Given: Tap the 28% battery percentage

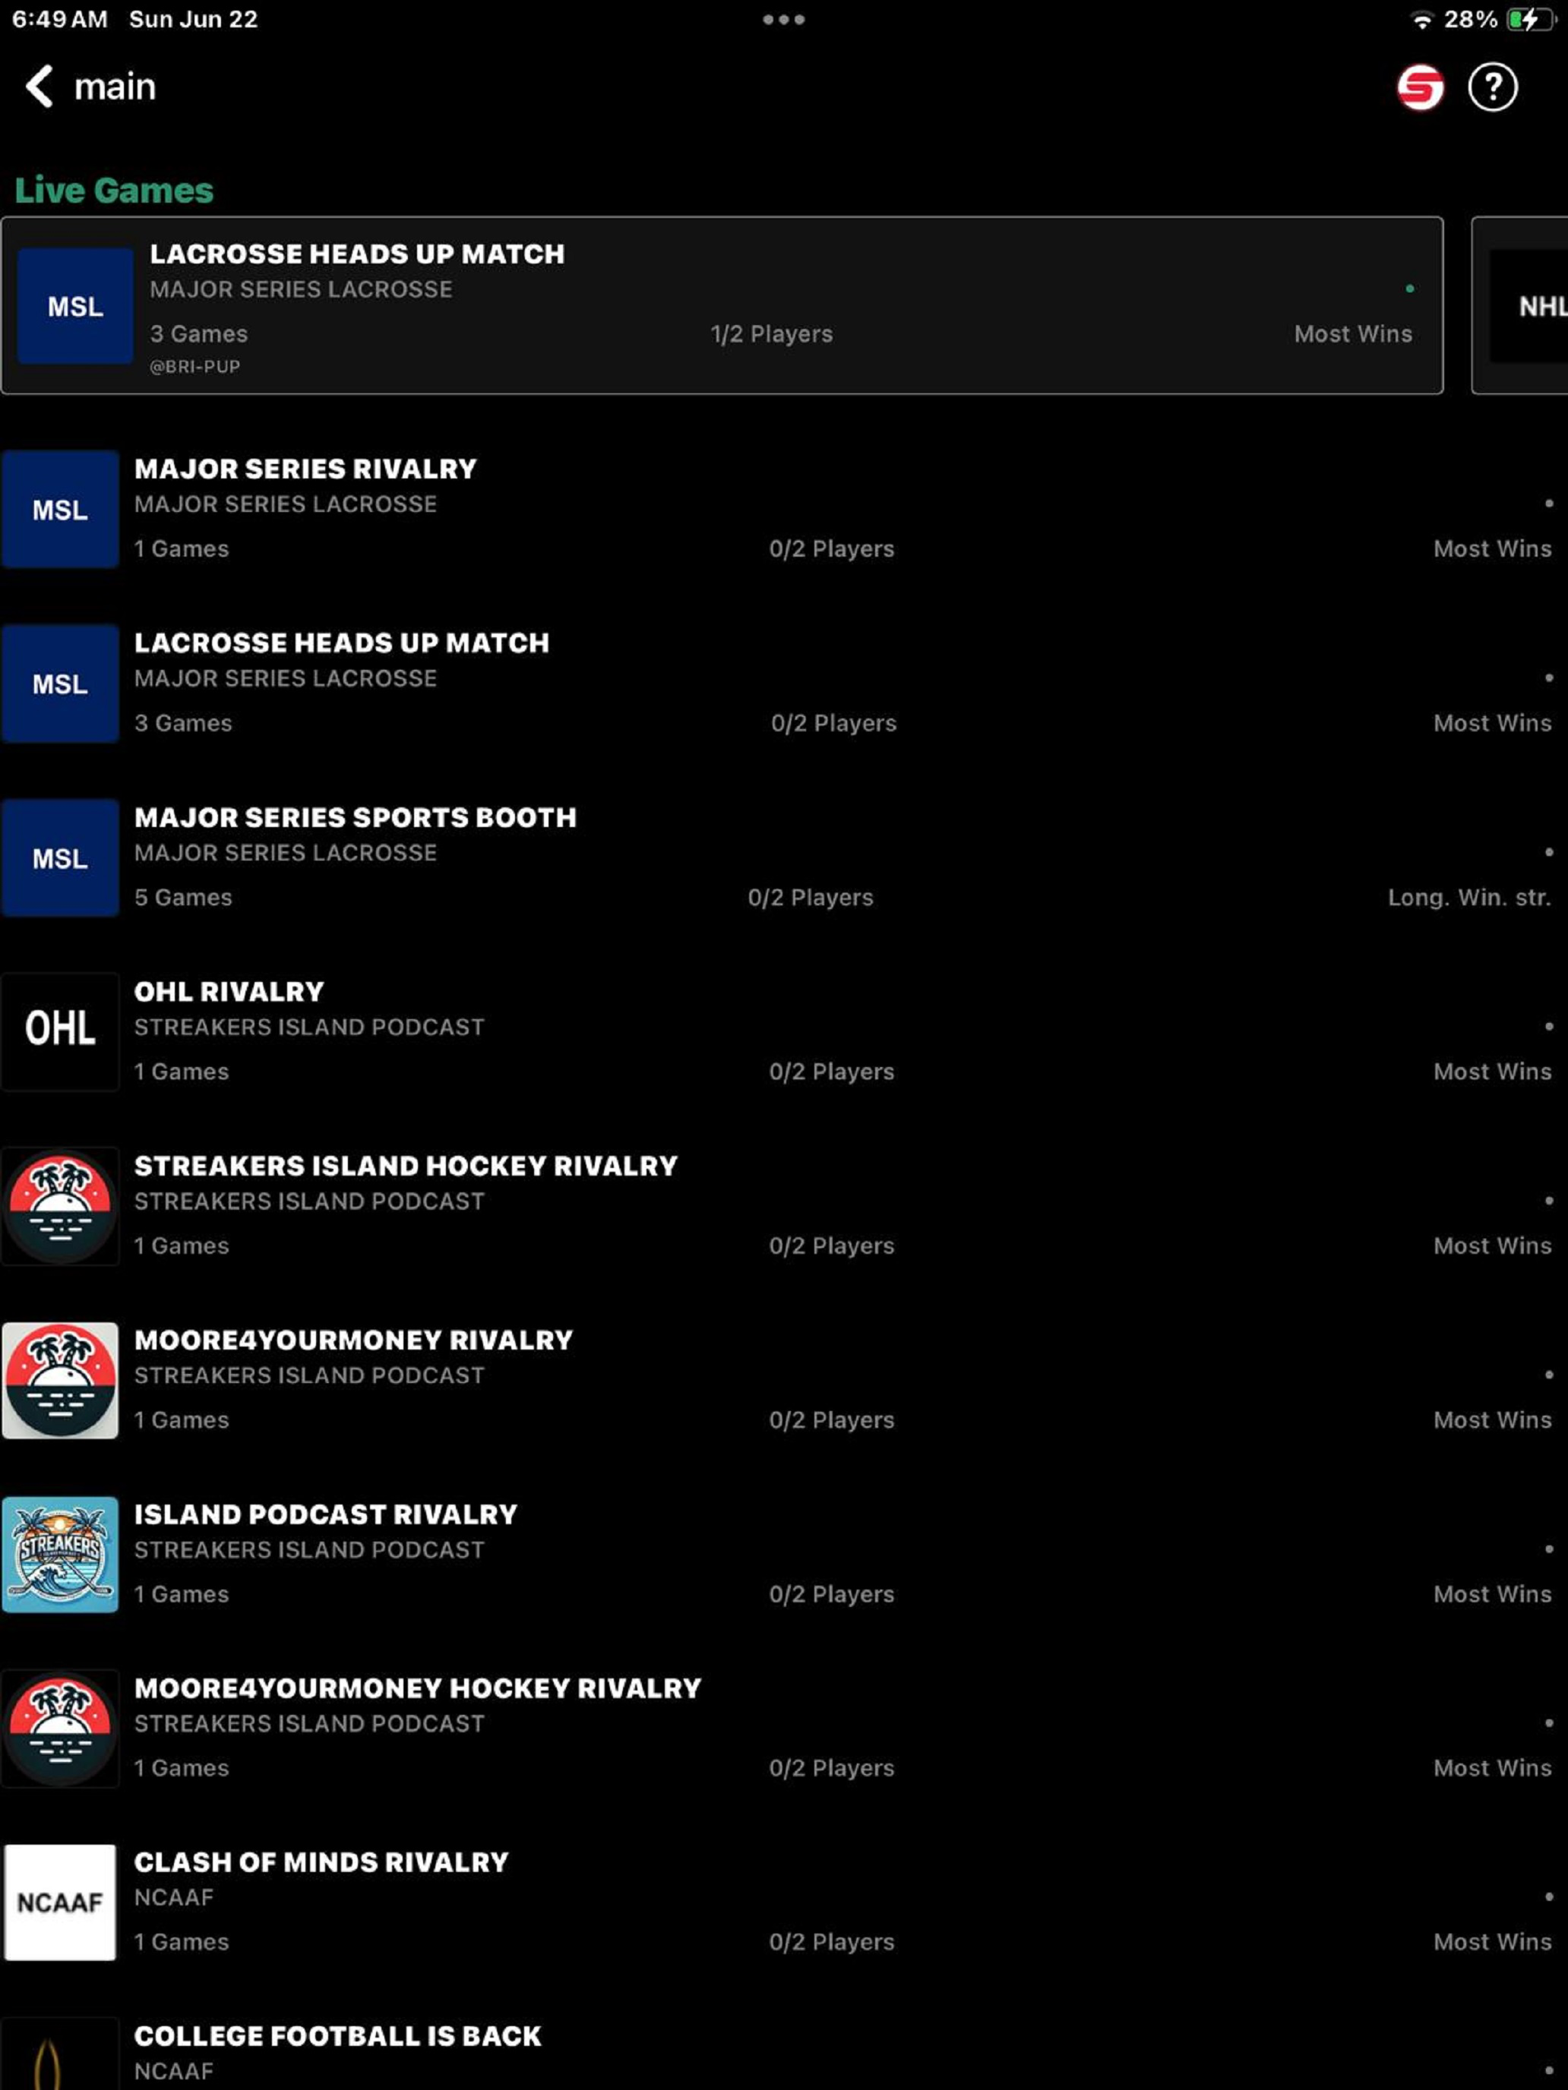Looking at the screenshot, I should pyautogui.click(x=1471, y=20).
